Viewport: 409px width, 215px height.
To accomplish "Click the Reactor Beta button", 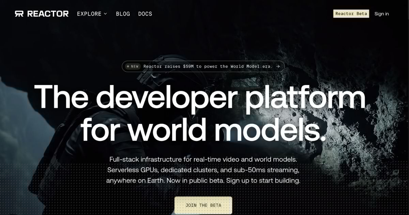I will click(351, 14).
